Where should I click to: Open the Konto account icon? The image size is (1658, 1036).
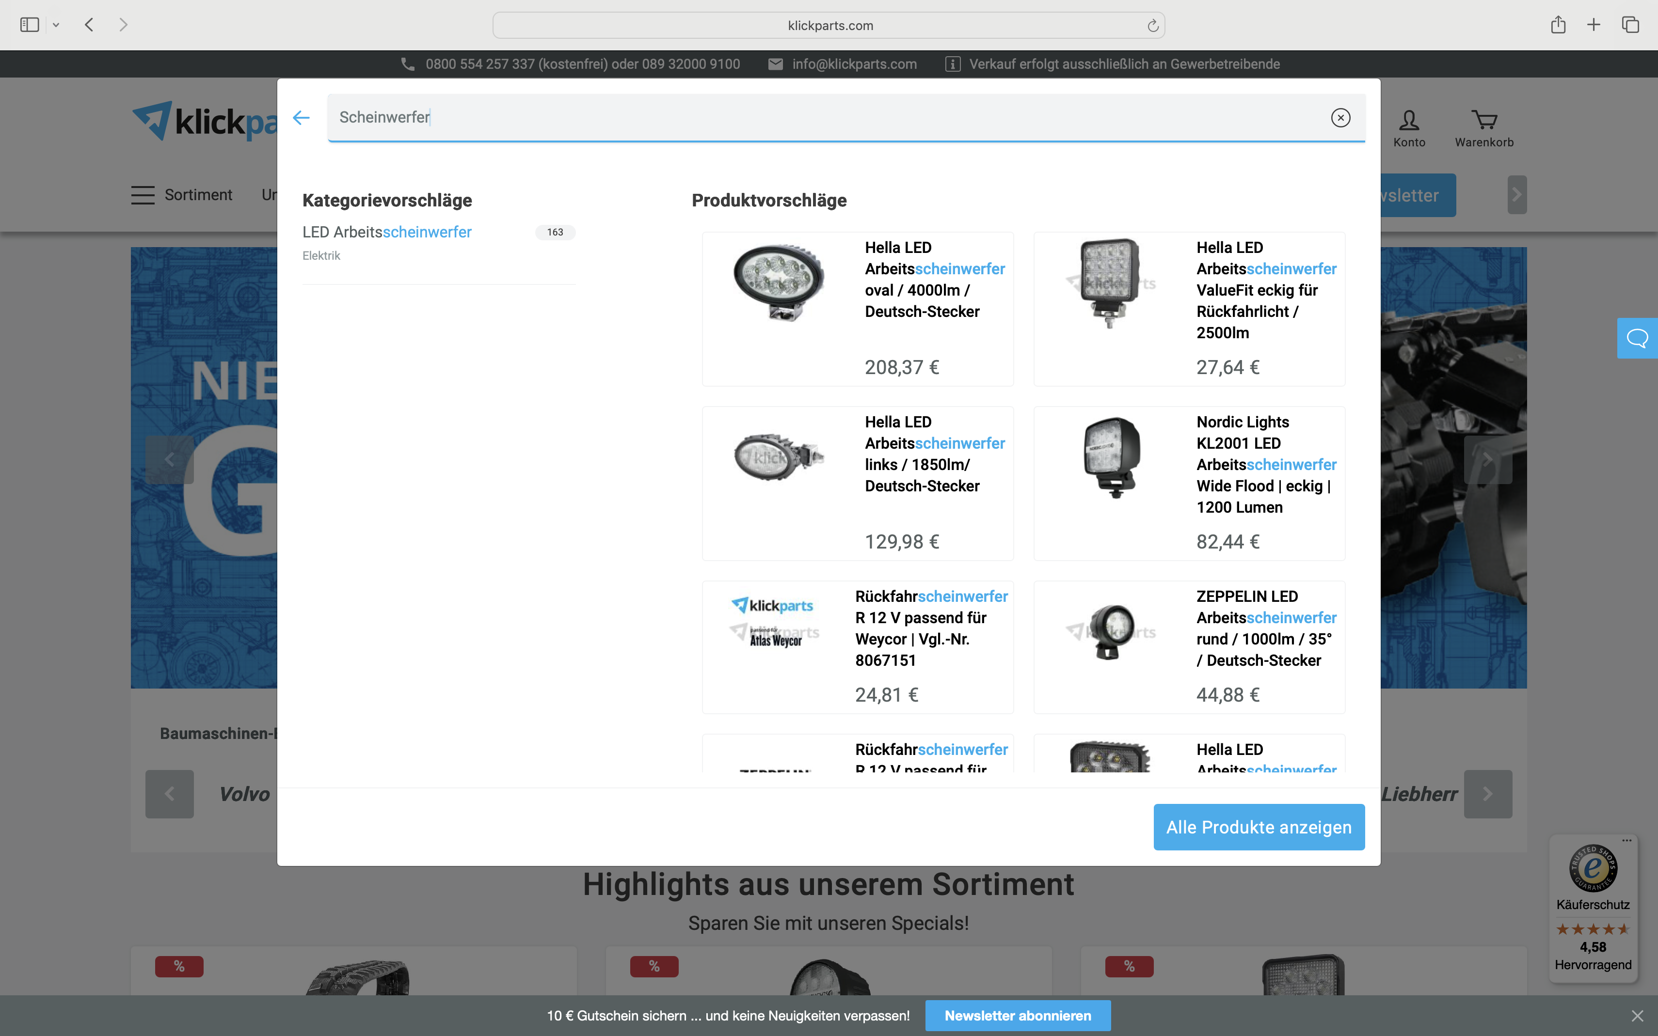tap(1409, 128)
